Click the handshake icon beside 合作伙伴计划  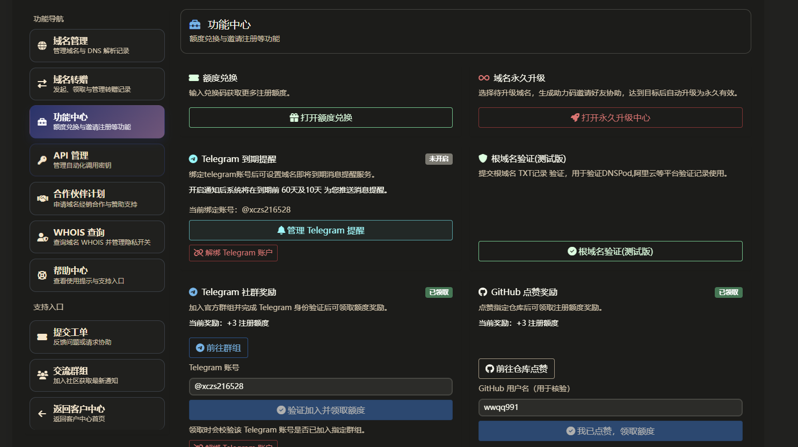[x=42, y=199]
